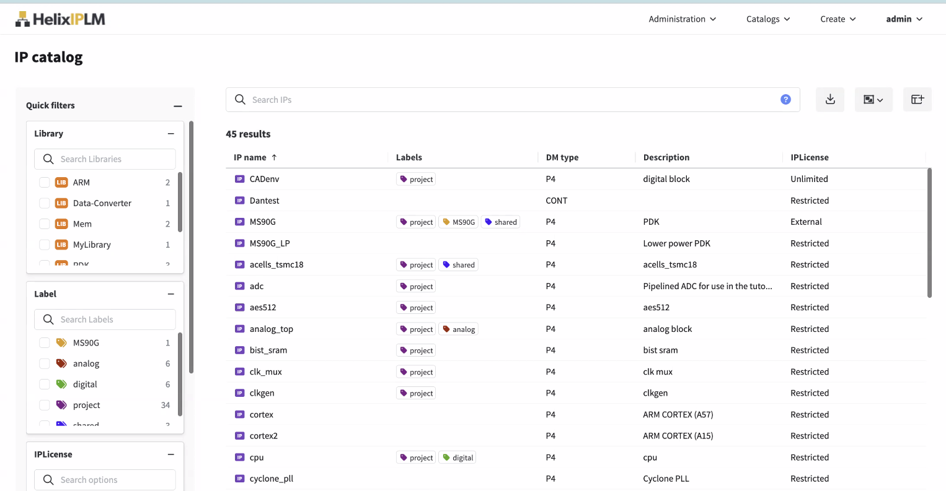The width and height of the screenshot is (946, 491).
Task: Click the download icon next to search bar
Action: (830, 100)
